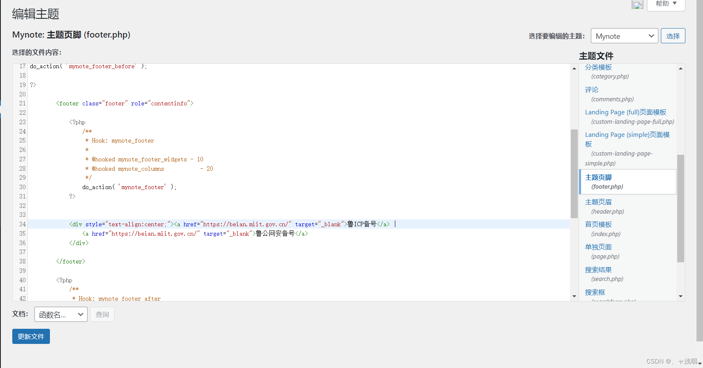
Task: Click the broken image icon near top right
Action: pos(637,4)
